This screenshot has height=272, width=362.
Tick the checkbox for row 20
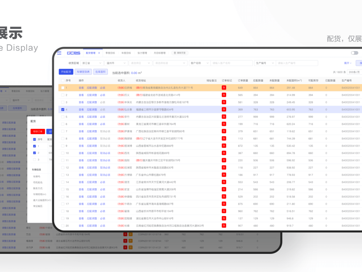point(63,226)
